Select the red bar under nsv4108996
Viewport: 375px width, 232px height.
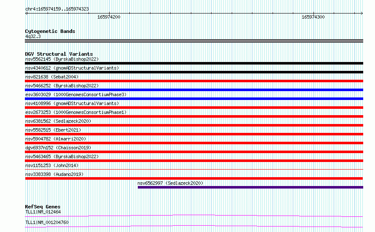point(194,108)
